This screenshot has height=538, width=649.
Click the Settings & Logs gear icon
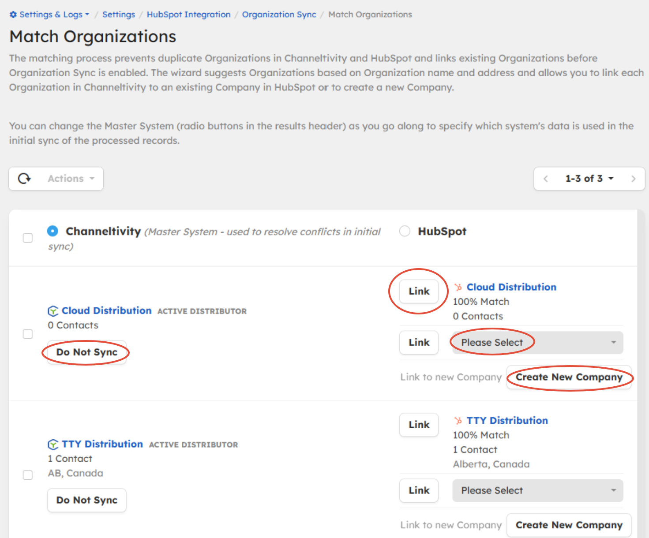[x=13, y=15]
